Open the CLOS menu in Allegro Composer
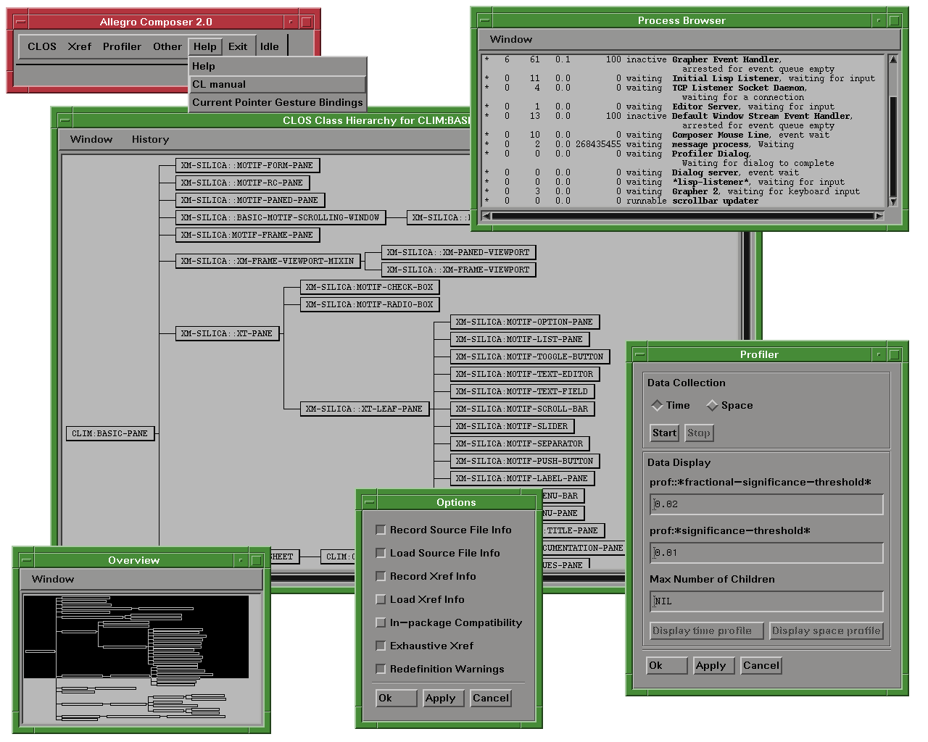The image size is (928, 742). (42, 46)
